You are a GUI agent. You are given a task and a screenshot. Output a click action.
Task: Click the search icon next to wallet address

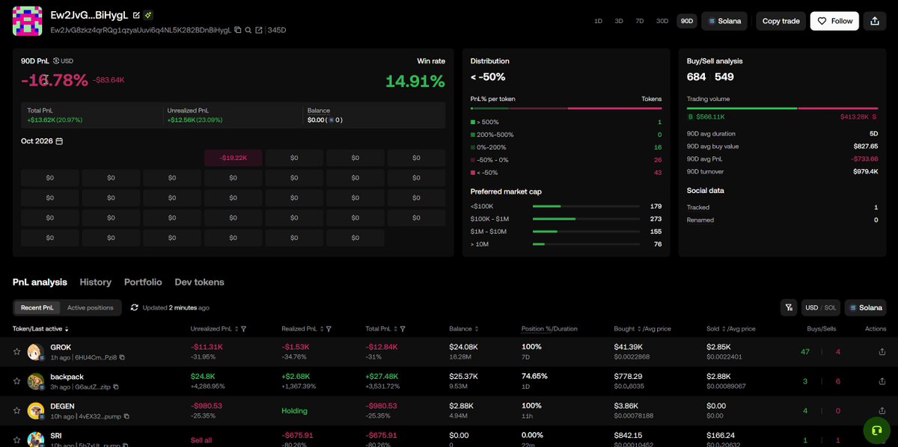[248, 30]
